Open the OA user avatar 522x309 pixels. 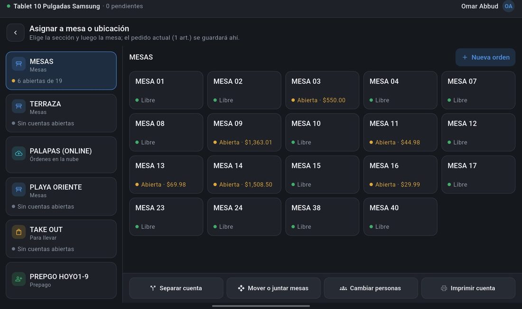508,6
